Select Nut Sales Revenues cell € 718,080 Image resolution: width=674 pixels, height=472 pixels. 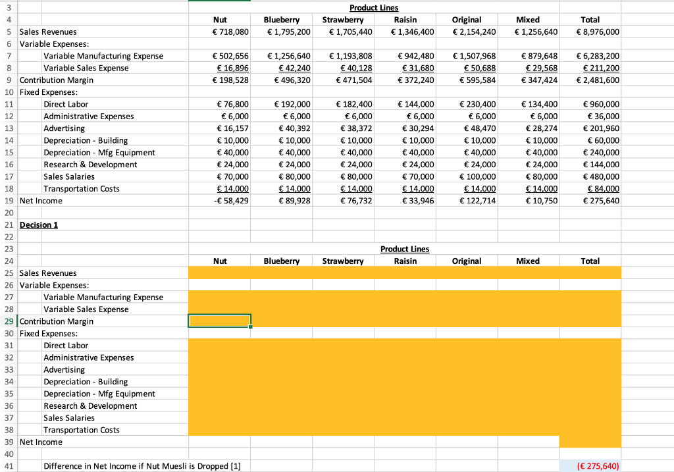click(220, 32)
